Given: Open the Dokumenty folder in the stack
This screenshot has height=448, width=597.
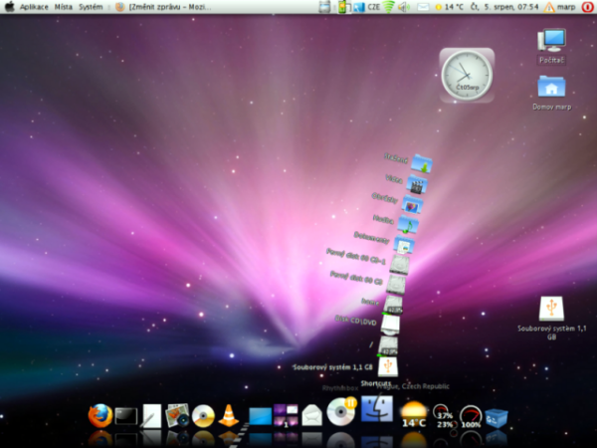Looking at the screenshot, I should [x=404, y=245].
